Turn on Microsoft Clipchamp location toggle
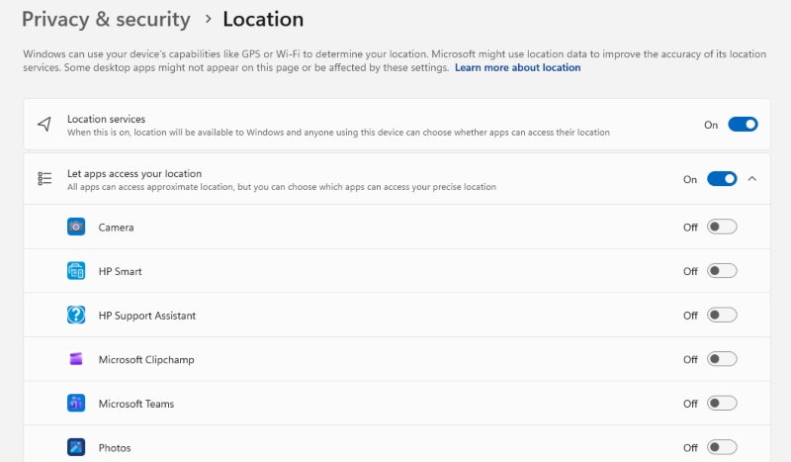This screenshot has width=791, height=462. point(722,359)
